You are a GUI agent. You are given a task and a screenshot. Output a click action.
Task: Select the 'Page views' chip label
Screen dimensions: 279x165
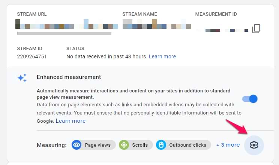[x=97, y=145]
